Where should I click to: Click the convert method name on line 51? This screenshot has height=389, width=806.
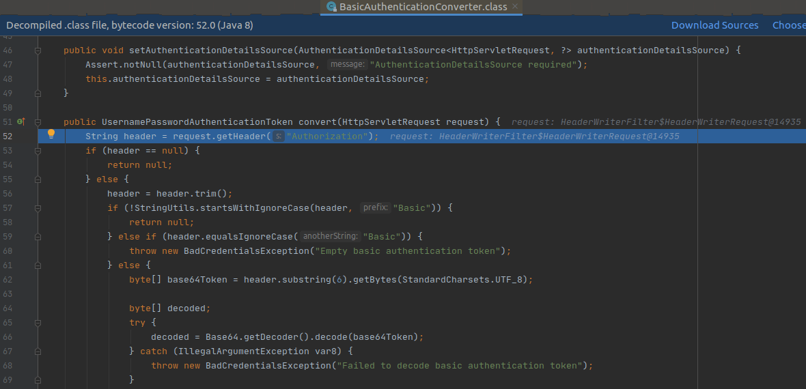click(318, 122)
